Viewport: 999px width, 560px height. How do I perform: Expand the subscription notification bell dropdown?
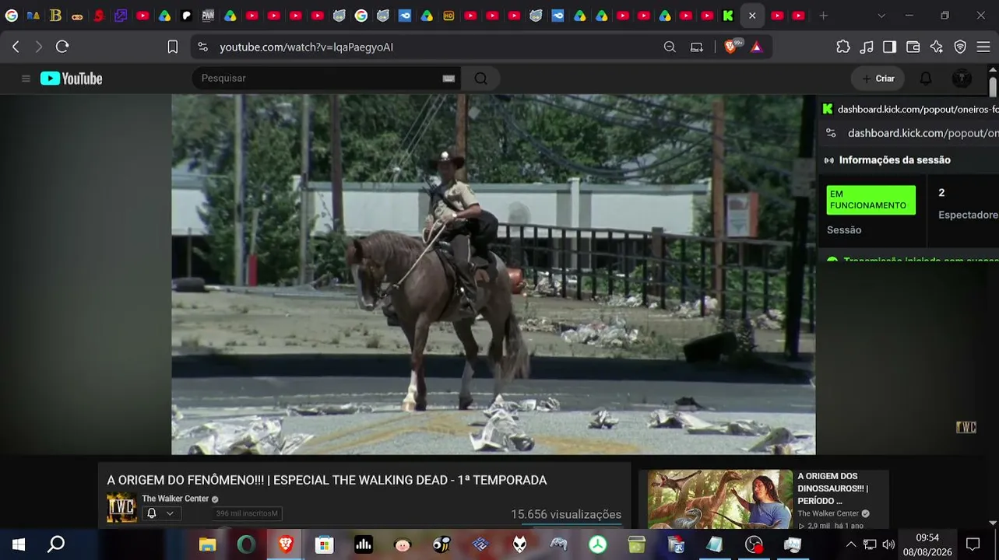[x=161, y=513]
